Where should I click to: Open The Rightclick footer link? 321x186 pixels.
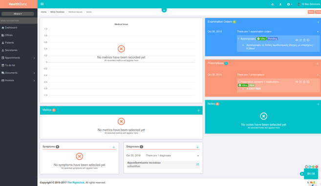pyautogui.click(x=76, y=183)
